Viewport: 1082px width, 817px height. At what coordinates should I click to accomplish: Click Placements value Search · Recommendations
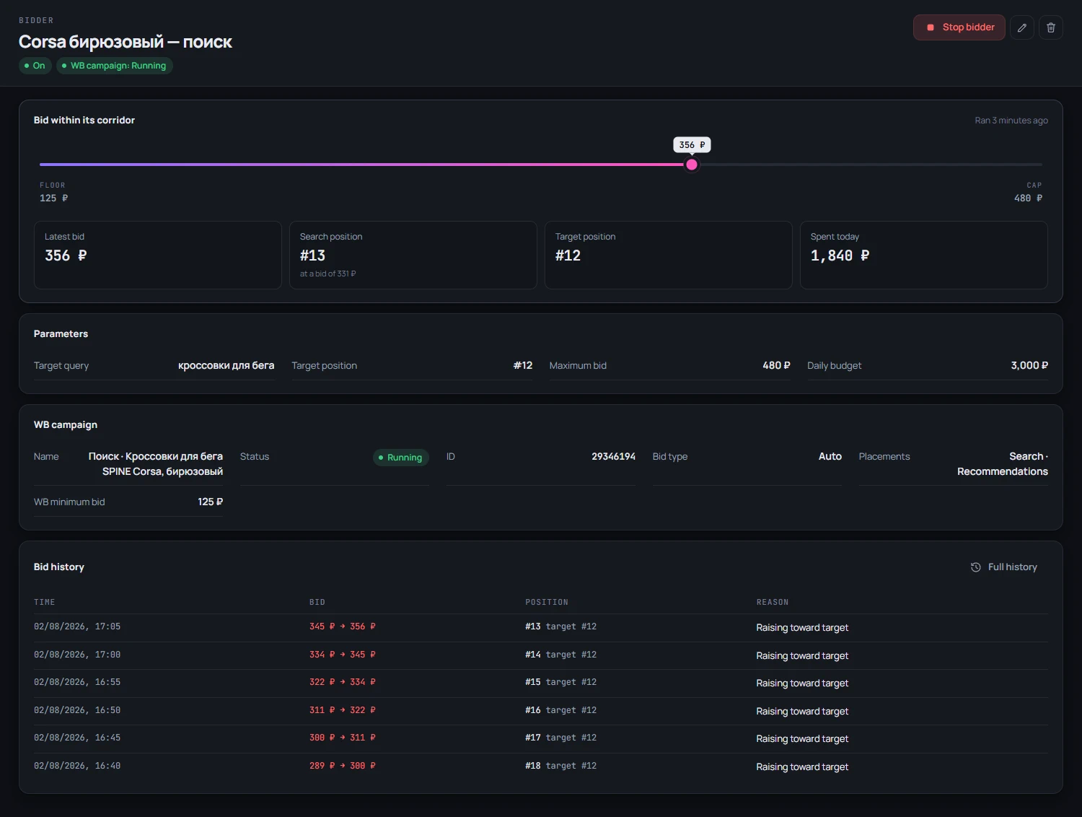[x=1003, y=464]
